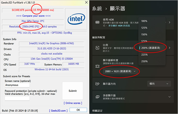Open the HDR settings chevron arrow

coord(169,22)
